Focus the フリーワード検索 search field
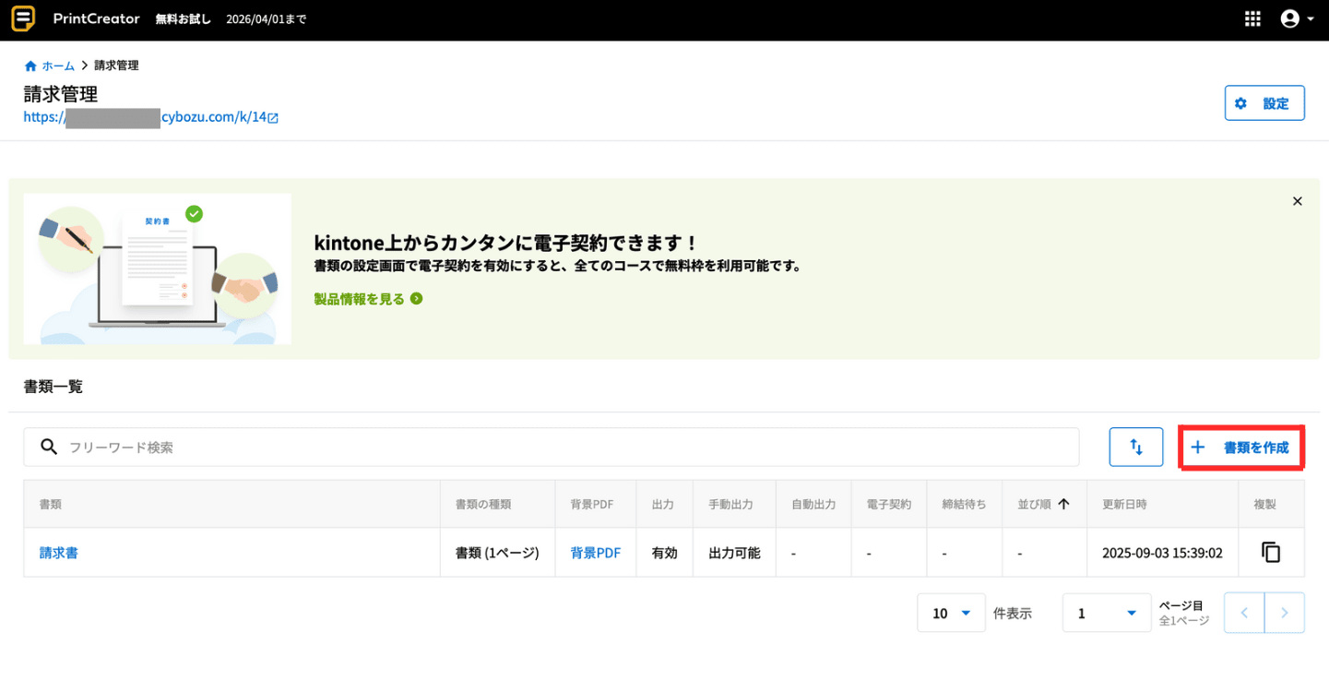 [552, 447]
